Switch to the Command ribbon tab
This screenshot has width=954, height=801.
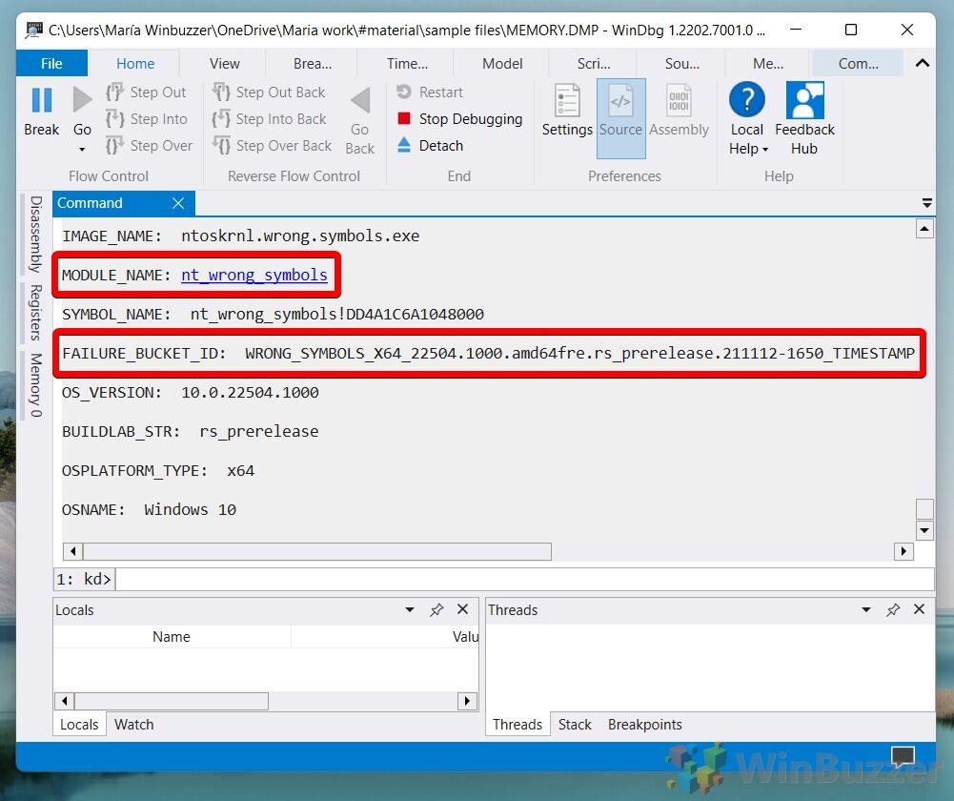pyautogui.click(x=858, y=63)
